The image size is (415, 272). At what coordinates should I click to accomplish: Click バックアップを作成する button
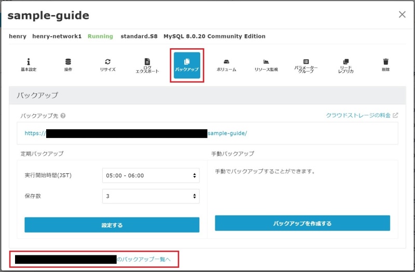(x=302, y=223)
